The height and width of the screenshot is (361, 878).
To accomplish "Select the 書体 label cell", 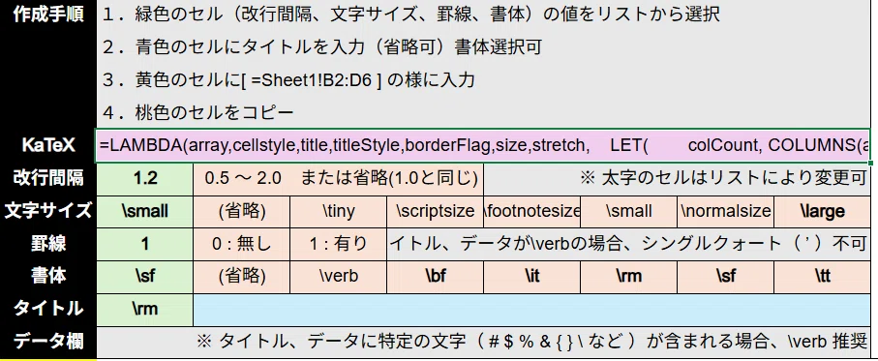I will [x=48, y=276].
